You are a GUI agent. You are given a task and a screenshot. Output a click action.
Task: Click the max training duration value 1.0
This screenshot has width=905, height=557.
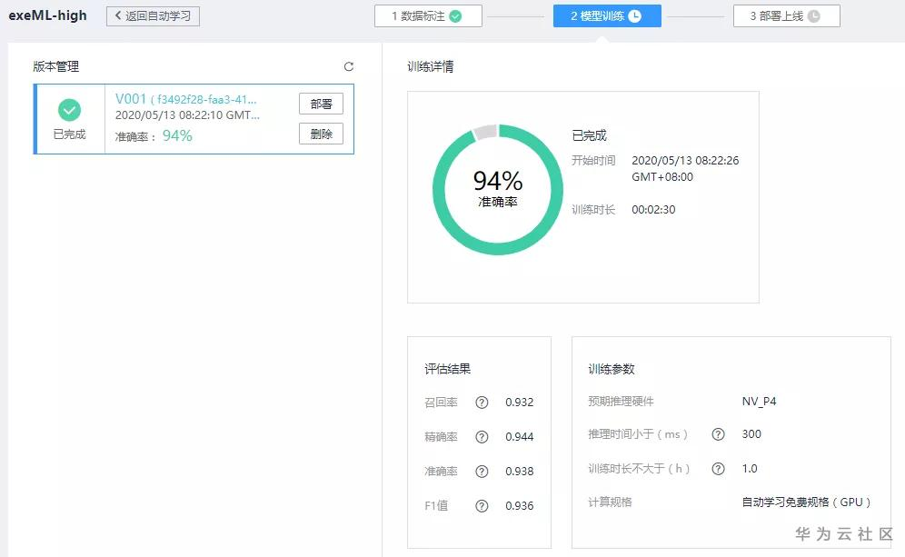pyautogui.click(x=750, y=469)
